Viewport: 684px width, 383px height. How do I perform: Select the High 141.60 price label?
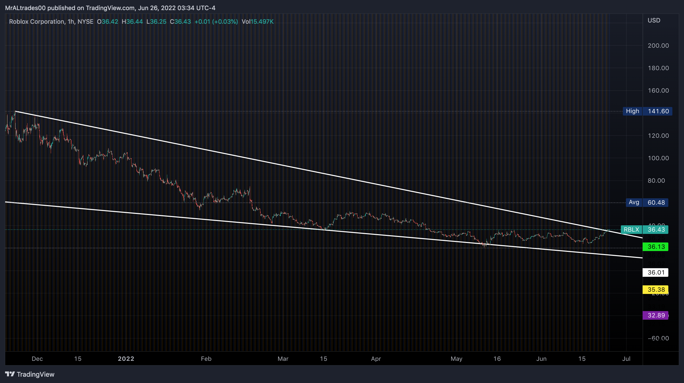coord(648,111)
